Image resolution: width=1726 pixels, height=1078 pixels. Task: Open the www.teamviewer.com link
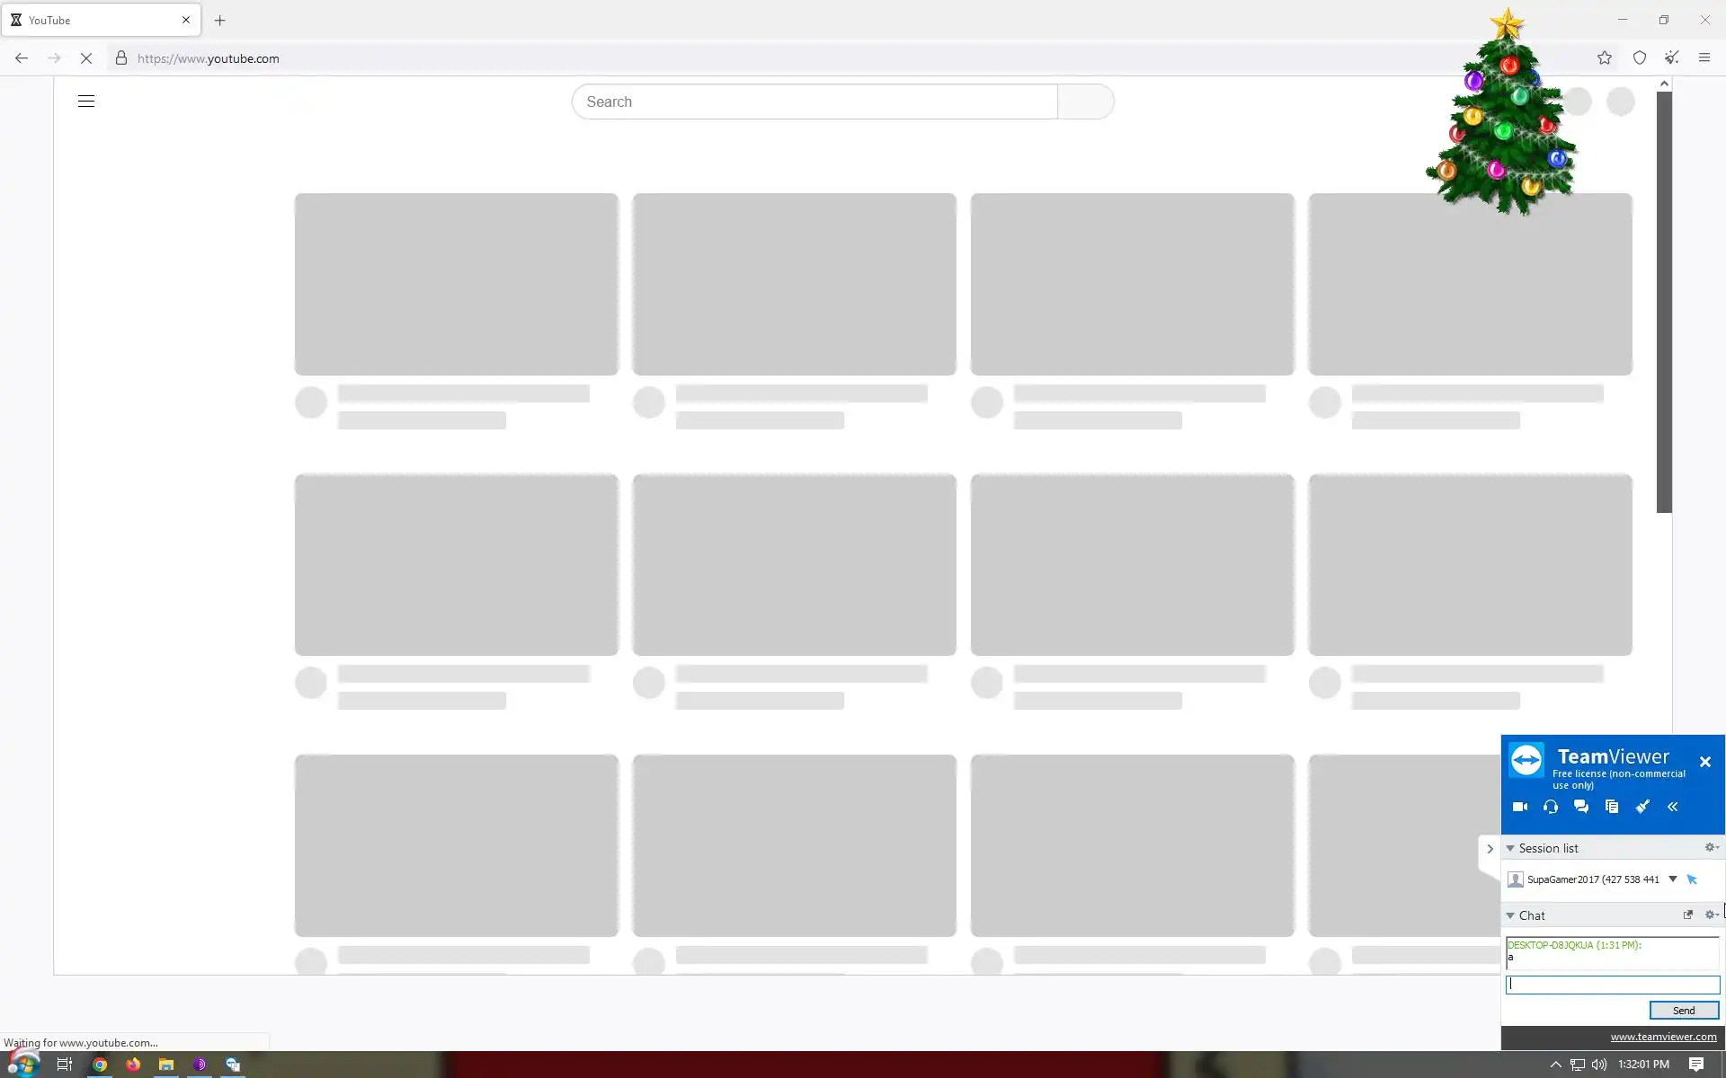[1663, 1037]
